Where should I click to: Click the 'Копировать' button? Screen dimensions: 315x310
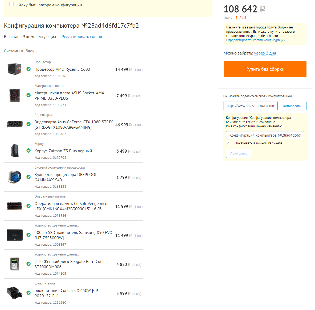click(x=292, y=106)
